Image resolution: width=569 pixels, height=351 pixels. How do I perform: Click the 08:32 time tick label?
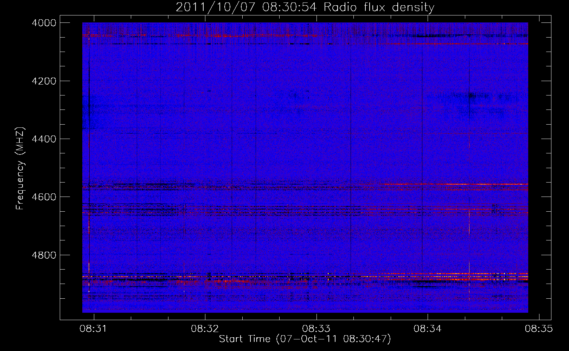point(205,329)
